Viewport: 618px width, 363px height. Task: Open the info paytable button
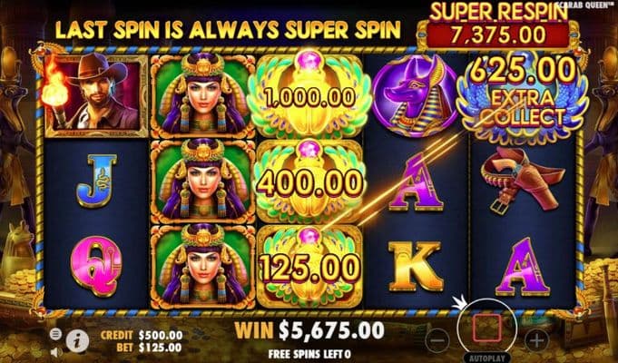pyautogui.click(x=77, y=340)
